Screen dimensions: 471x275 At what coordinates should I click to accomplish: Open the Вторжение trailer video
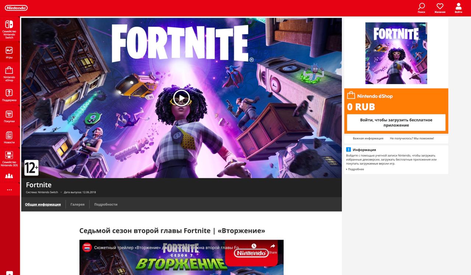(x=181, y=257)
